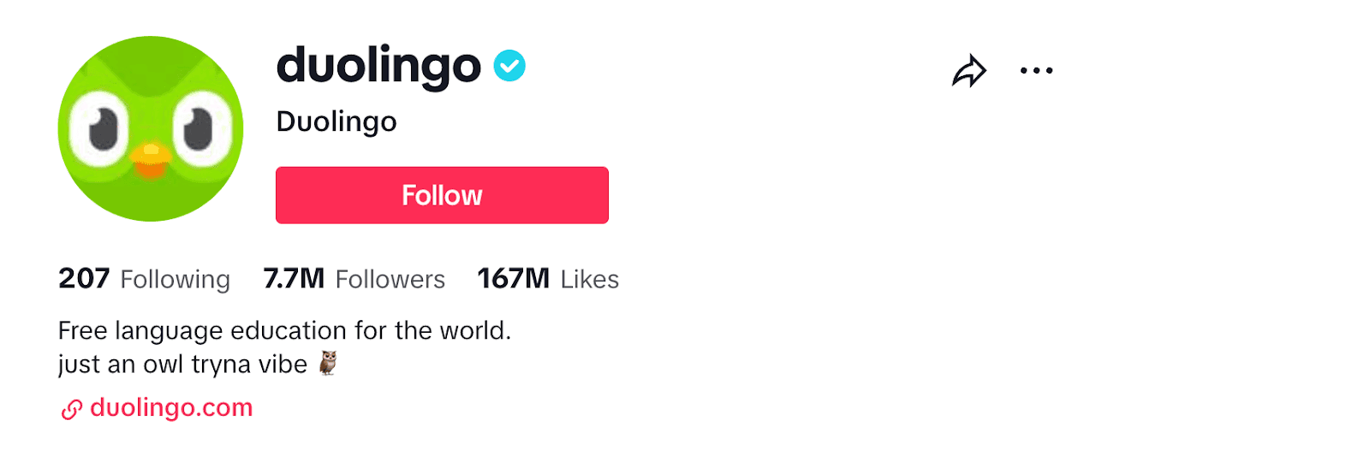The image size is (1370, 456).
Task: Click the Duolingo display name text
Action: pyautogui.click(x=337, y=121)
